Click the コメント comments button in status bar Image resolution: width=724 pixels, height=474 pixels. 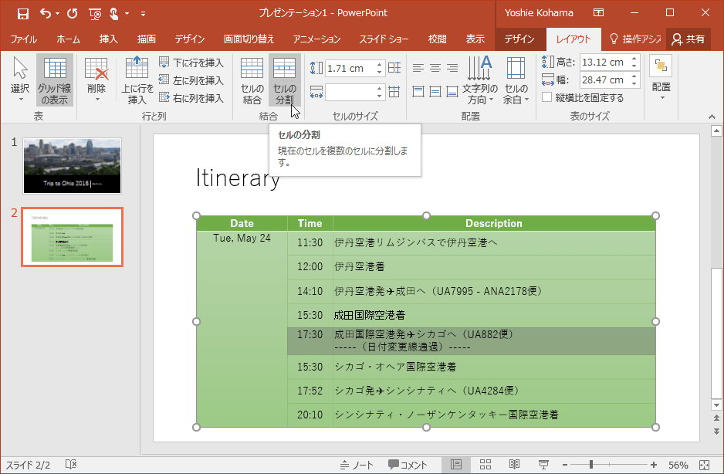pyautogui.click(x=408, y=465)
